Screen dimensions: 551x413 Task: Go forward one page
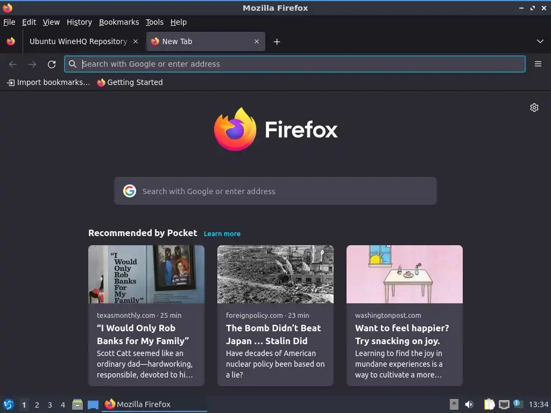(32, 65)
